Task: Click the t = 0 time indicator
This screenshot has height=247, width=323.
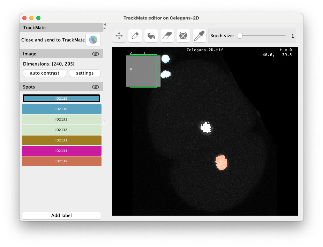Action: pyautogui.click(x=286, y=50)
